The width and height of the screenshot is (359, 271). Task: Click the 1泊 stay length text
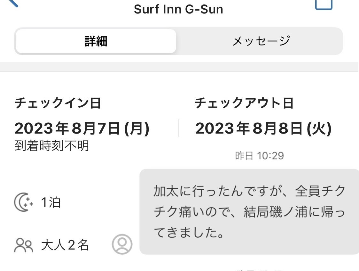pos(51,203)
